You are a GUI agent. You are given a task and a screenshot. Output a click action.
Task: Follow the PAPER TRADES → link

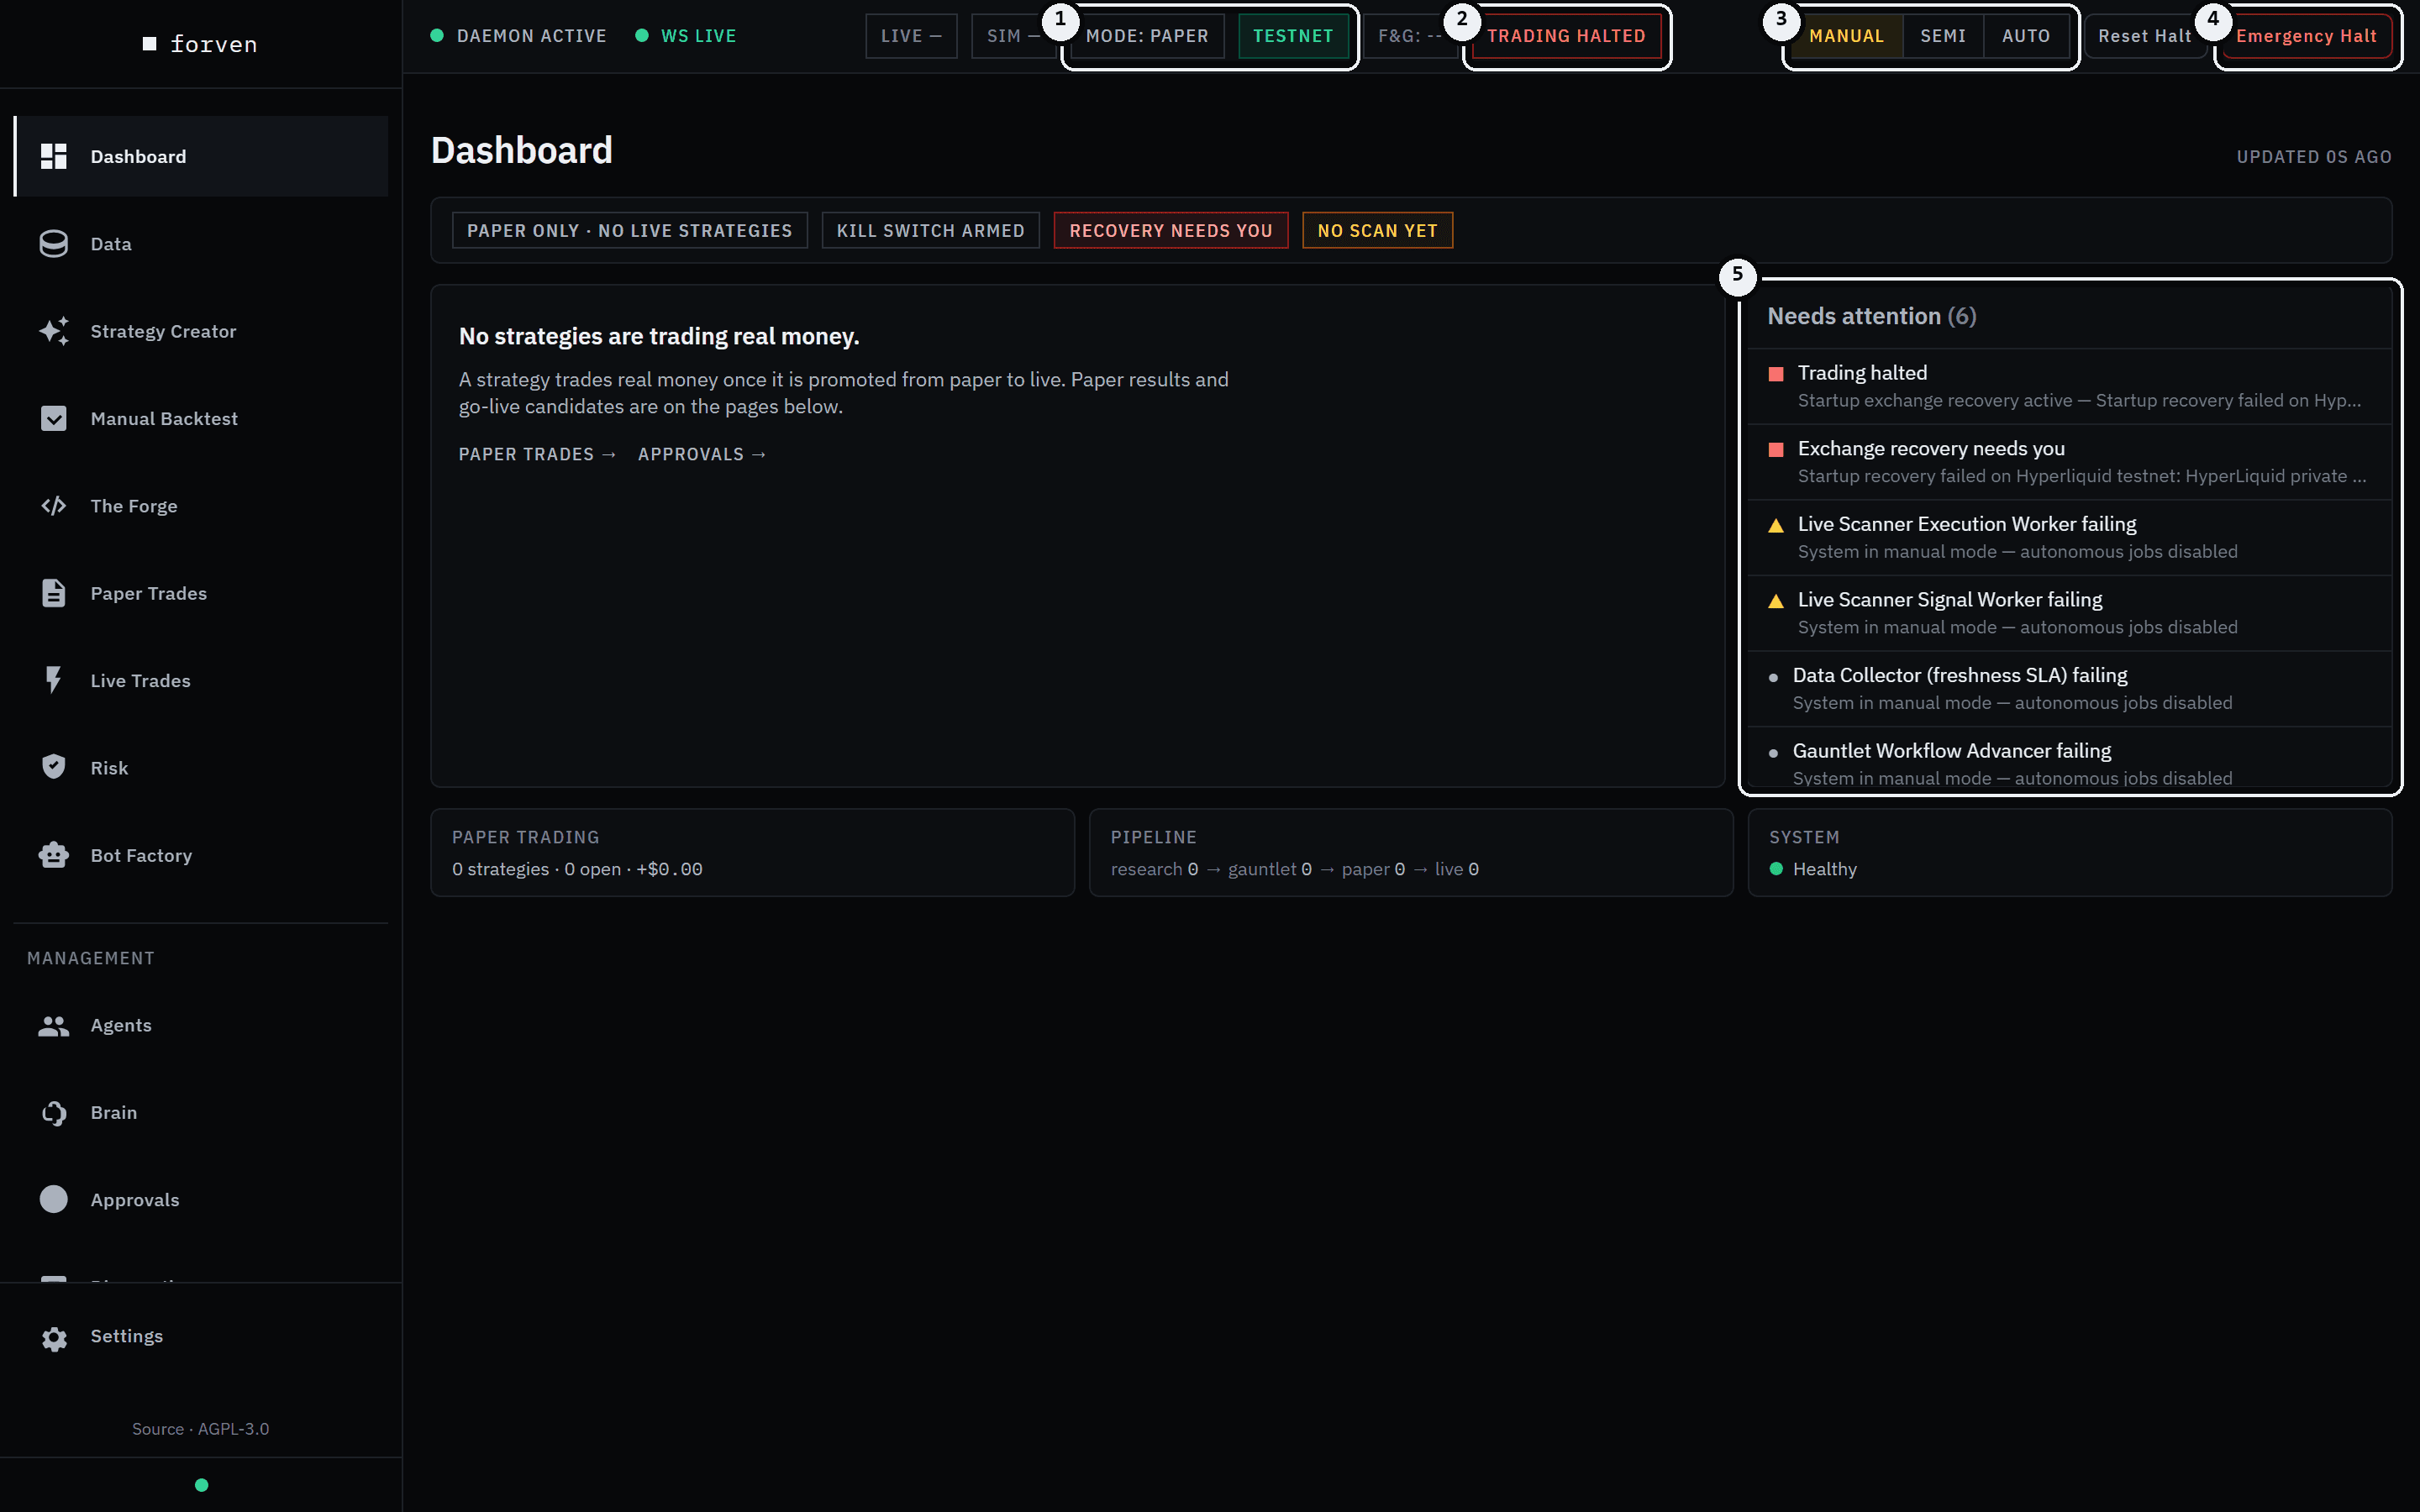[x=538, y=454]
